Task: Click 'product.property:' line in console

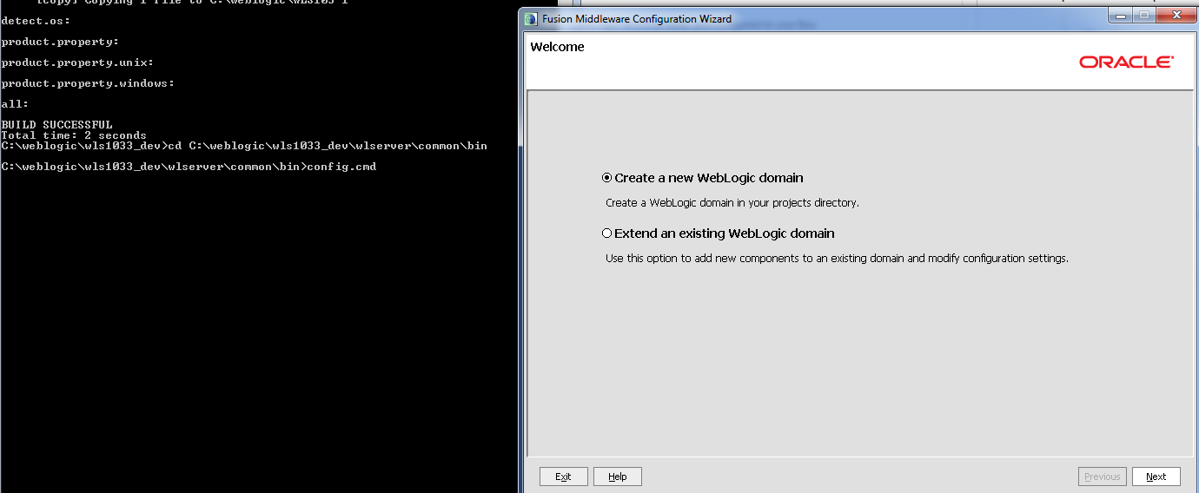Action: click(60, 42)
